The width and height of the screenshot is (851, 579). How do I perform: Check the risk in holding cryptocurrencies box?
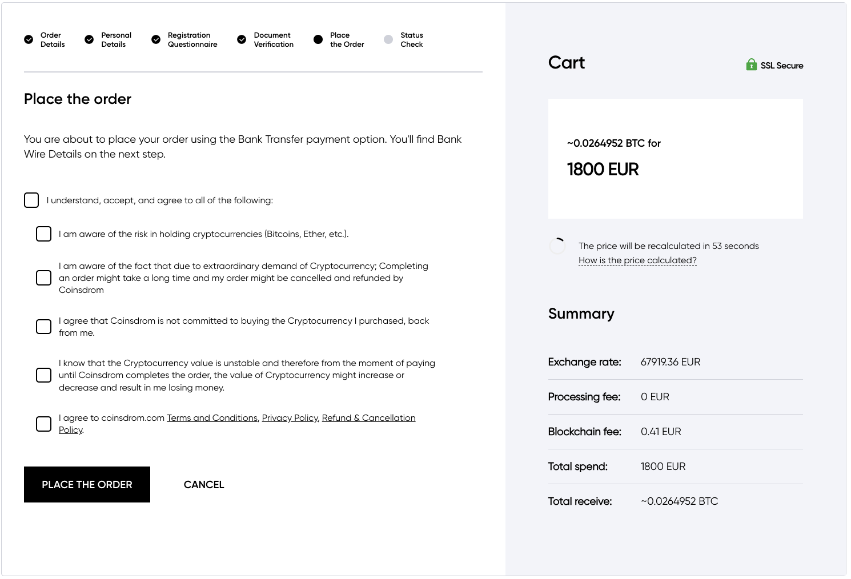click(x=43, y=234)
